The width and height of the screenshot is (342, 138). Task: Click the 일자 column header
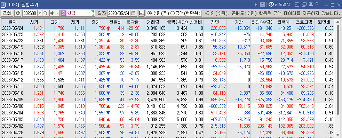(12, 22)
